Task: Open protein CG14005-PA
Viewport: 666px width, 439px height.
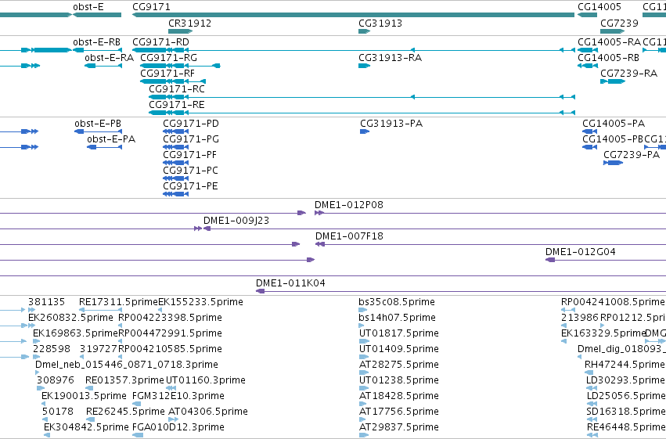Action: pyautogui.click(x=590, y=131)
